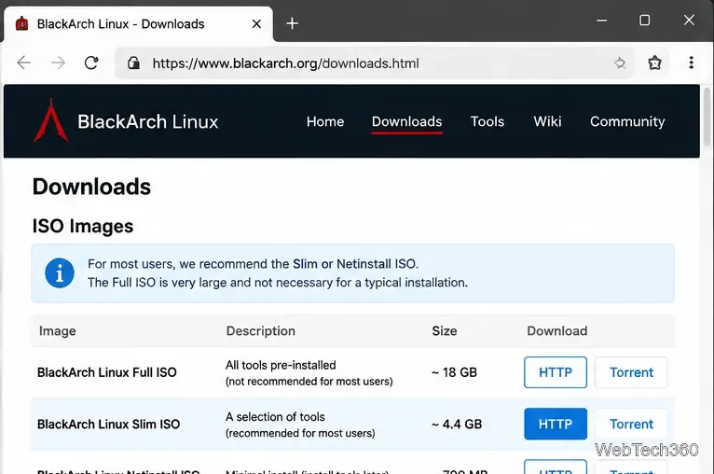This screenshot has width=714, height=474.
Task: Open a new tab with plus button
Action: click(x=293, y=23)
